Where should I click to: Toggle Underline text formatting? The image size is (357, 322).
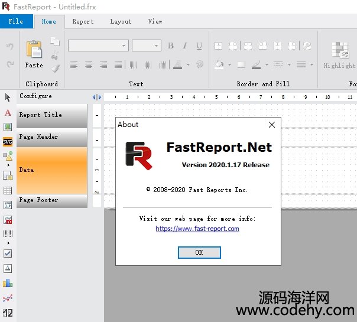click(x=199, y=46)
